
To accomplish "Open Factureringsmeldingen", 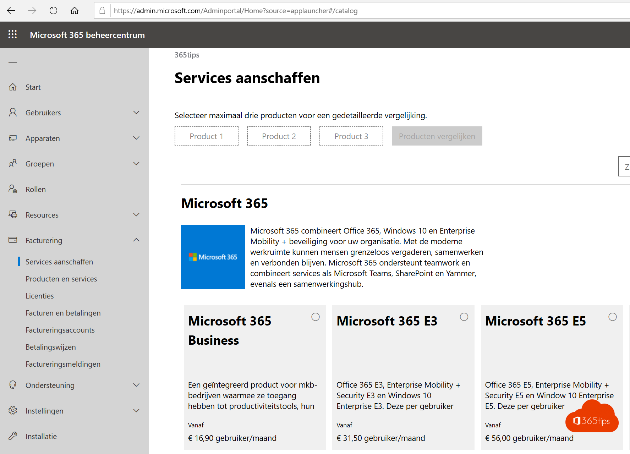I will 63,364.
